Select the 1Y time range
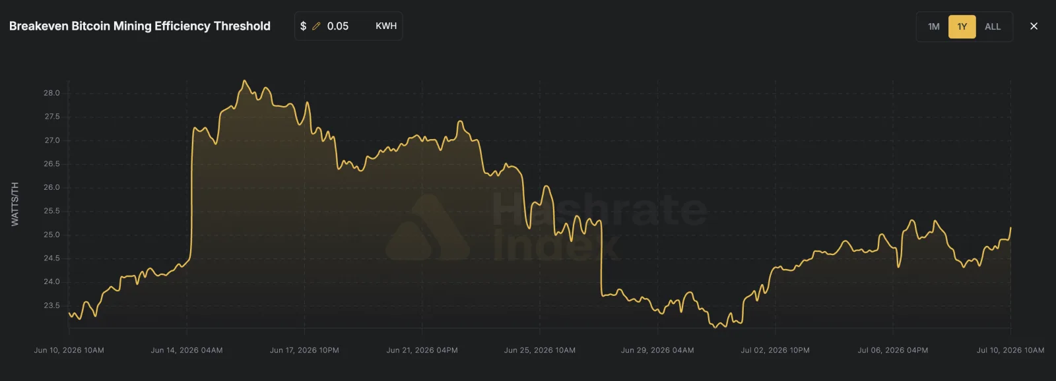This screenshot has width=1056, height=381. (962, 27)
